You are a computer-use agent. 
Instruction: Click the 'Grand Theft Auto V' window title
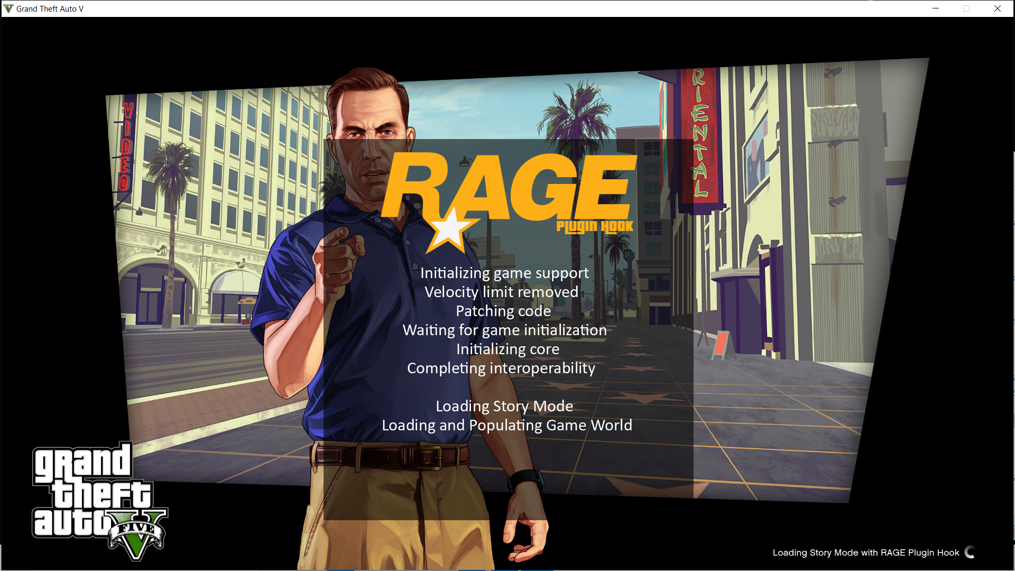(x=50, y=8)
